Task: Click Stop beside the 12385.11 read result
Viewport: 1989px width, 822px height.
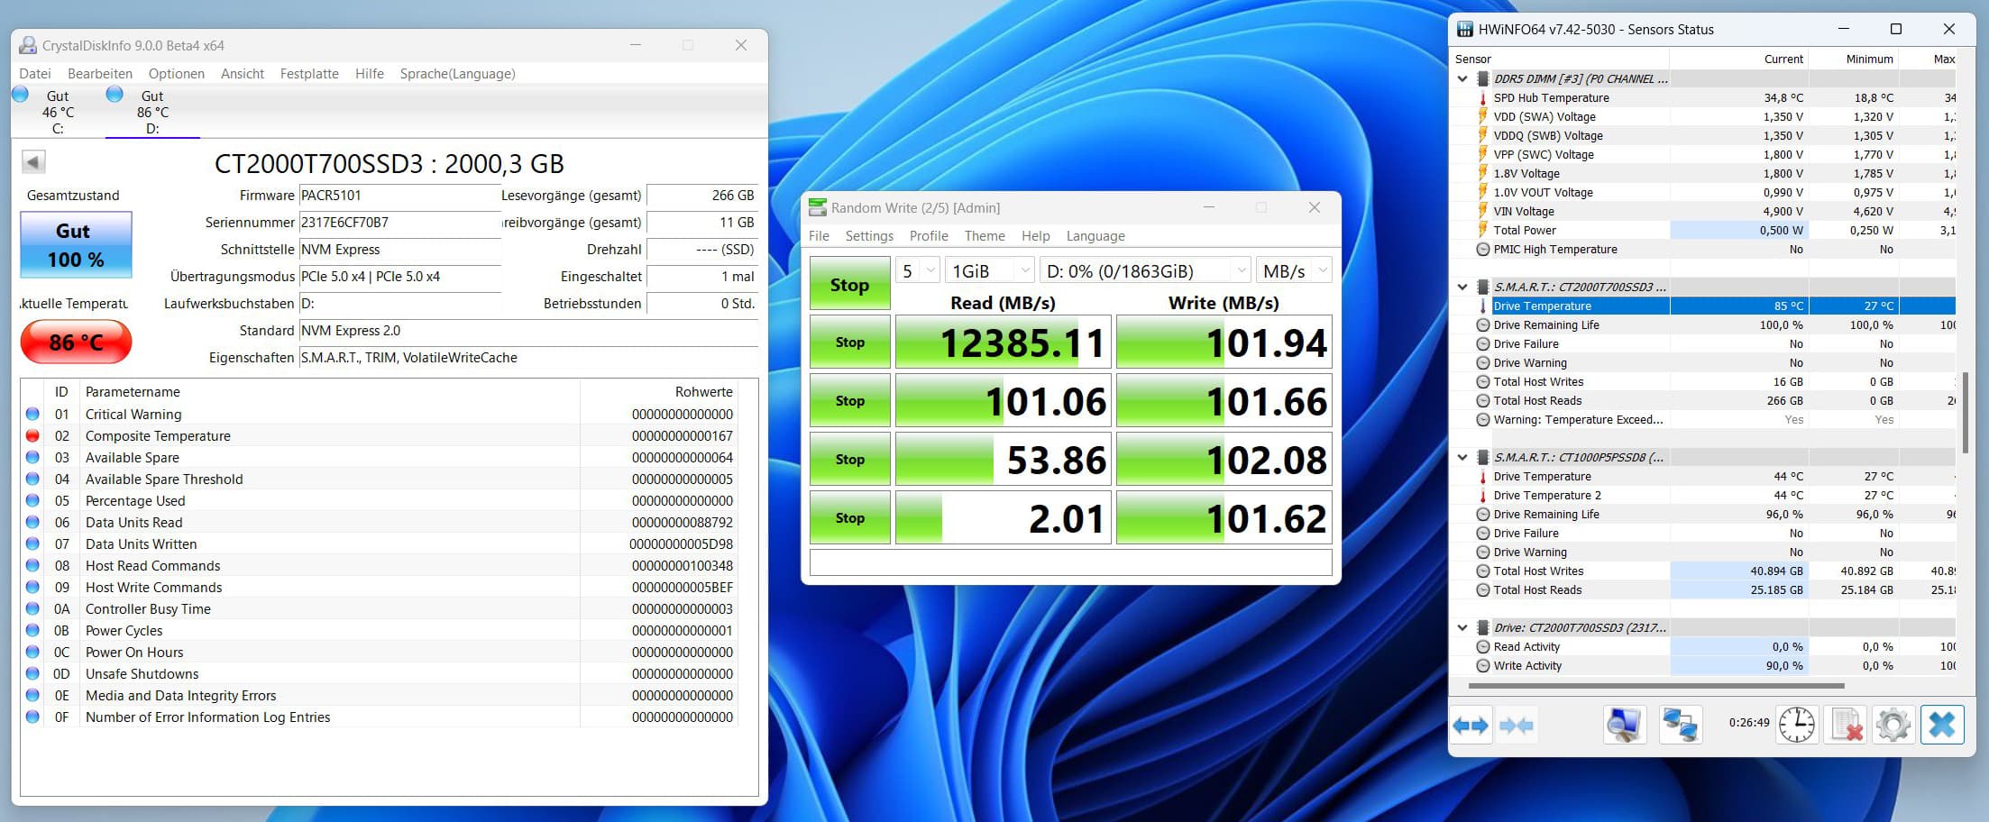Action: click(x=849, y=342)
